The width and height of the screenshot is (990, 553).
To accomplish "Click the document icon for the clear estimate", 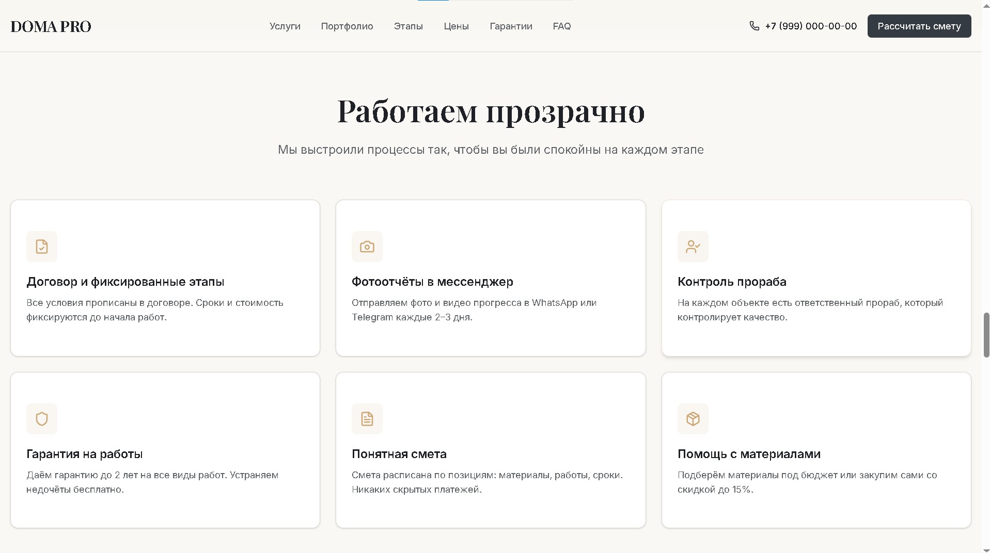I will coord(367,419).
